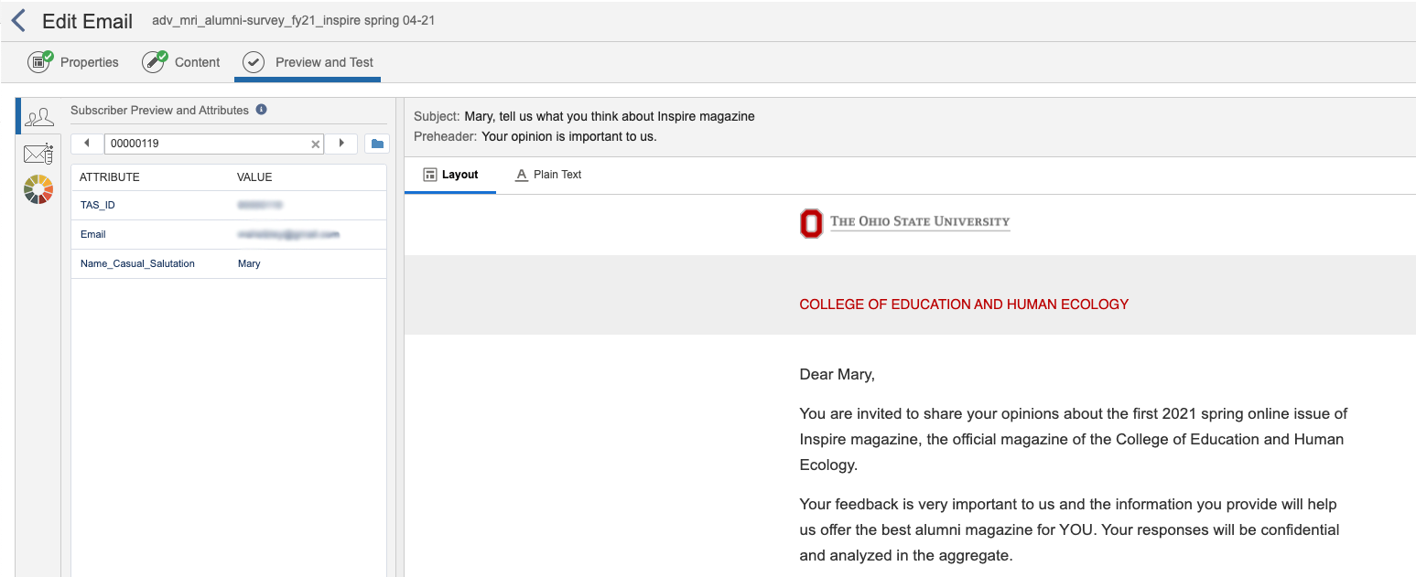Sort by the VALUE column header
This screenshot has width=1416, height=577.
coord(254,176)
